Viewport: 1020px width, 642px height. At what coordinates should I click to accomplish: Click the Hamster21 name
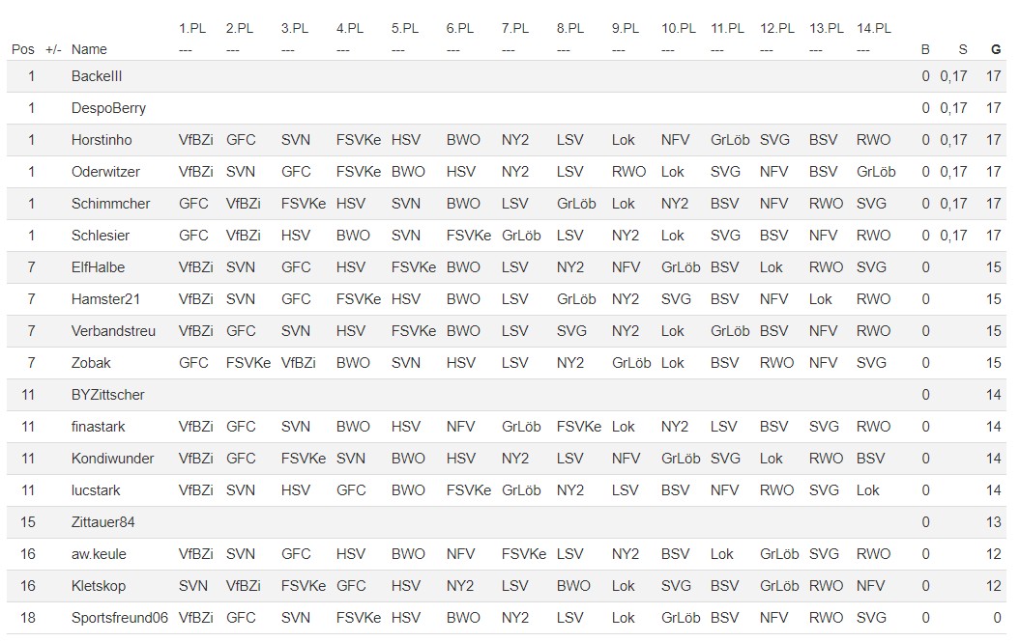[105, 299]
